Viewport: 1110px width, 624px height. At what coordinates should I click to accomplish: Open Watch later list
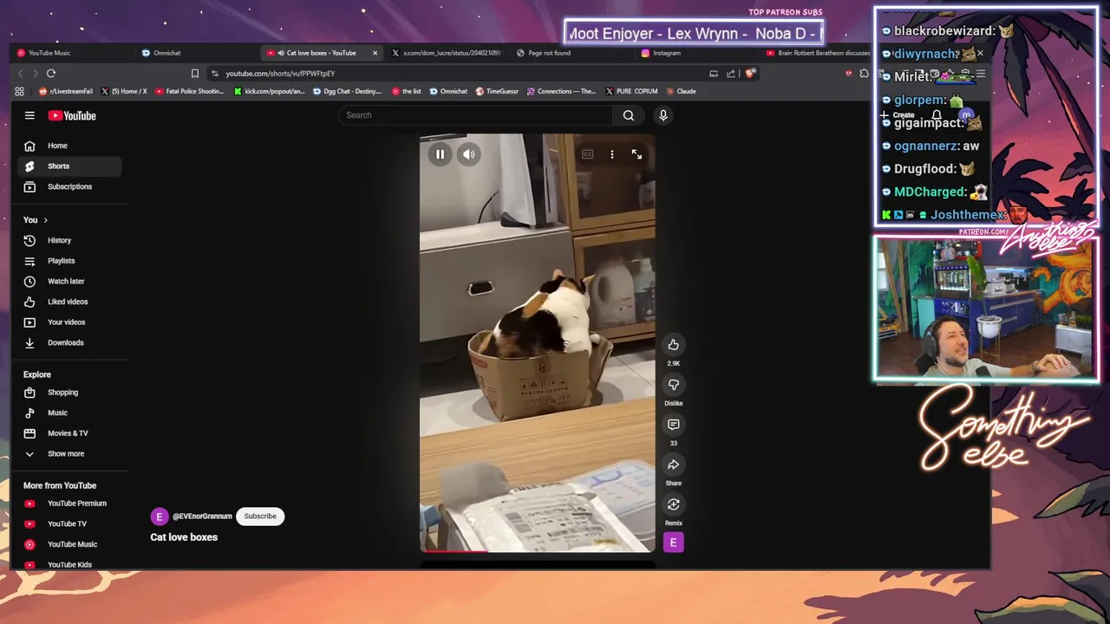pos(69,281)
